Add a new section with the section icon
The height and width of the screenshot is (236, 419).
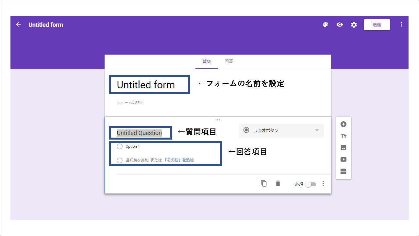point(344,171)
